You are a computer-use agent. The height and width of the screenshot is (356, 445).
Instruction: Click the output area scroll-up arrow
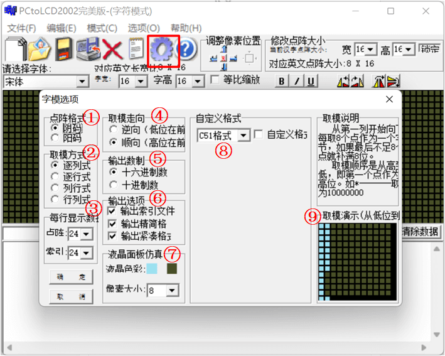(437, 249)
